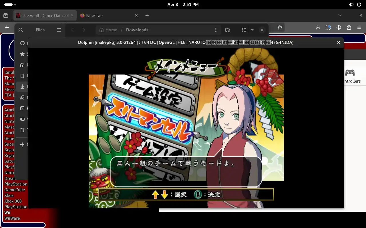Open Firefox application hamburger menu
The width and height of the screenshot is (366, 228).
point(359,28)
